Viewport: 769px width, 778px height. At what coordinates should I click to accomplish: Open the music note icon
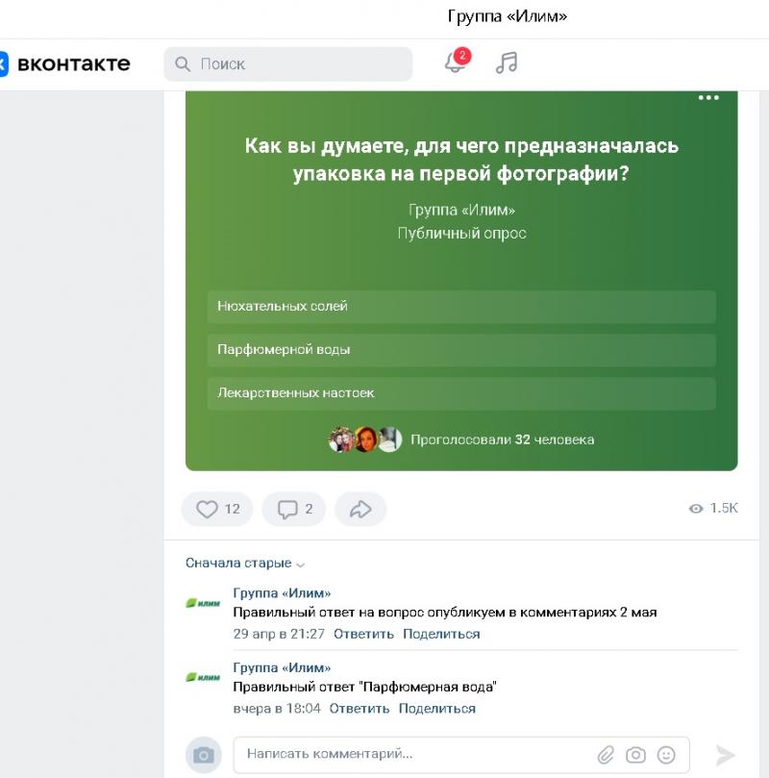click(507, 63)
